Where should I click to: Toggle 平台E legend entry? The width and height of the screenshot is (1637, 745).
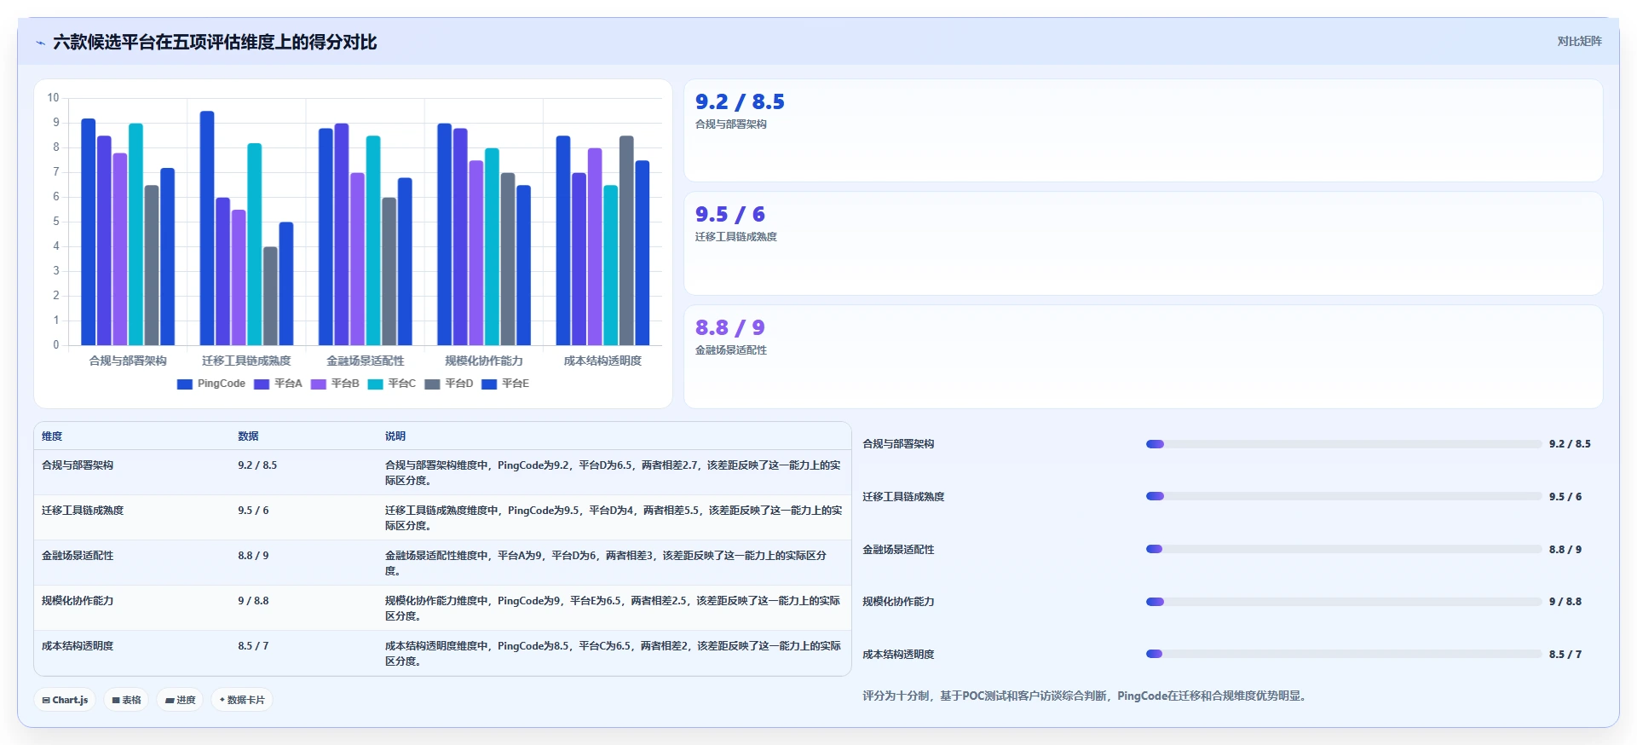coord(505,384)
